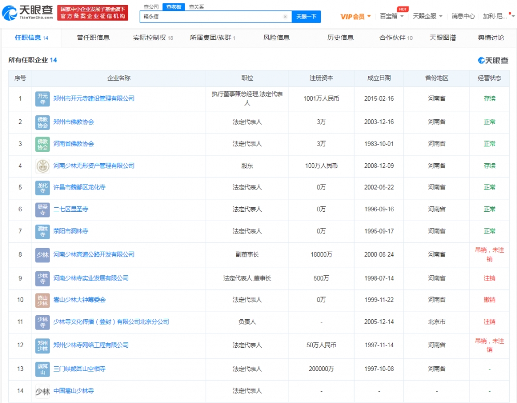Open the 舆情讨论 tab

click(x=491, y=38)
